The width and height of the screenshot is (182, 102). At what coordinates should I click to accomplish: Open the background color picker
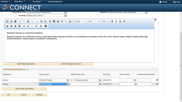[x=46, y=26]
